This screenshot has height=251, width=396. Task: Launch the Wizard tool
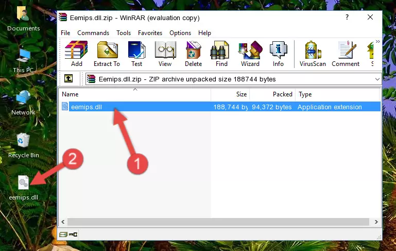(250, 54)
